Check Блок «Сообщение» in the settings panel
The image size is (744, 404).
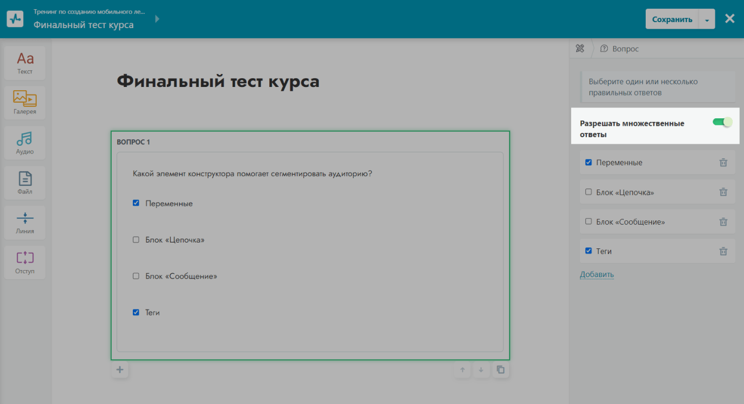(x=589, y=221)
